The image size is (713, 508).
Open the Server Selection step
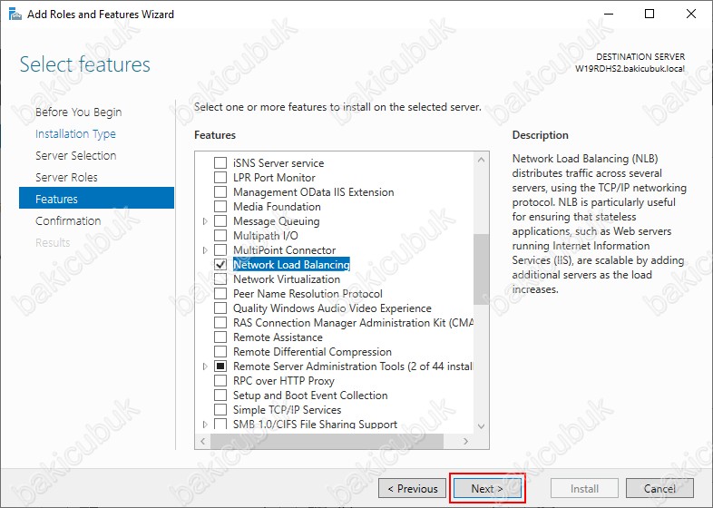coord(76,155)
